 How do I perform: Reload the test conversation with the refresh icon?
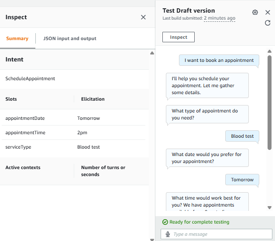268,23
